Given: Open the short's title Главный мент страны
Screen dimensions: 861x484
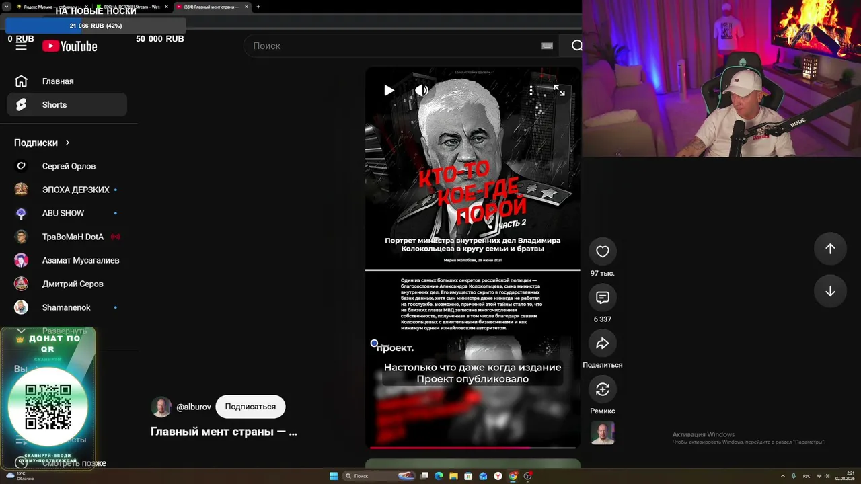Looking at the screenshot, I should coord(224,432).
